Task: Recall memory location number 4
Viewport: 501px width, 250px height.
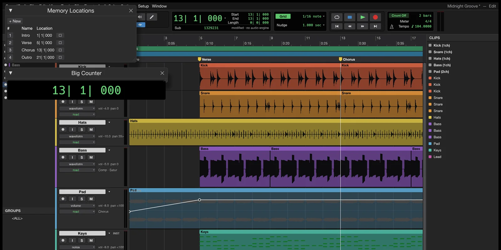Action: coord(10,57)
